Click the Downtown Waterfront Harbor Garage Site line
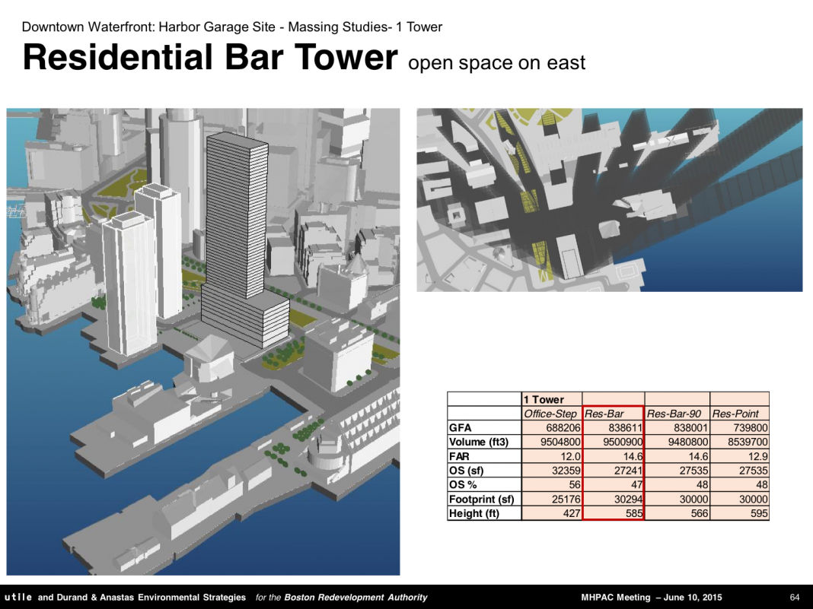This screenshot has width=813, height=609. 231,27
